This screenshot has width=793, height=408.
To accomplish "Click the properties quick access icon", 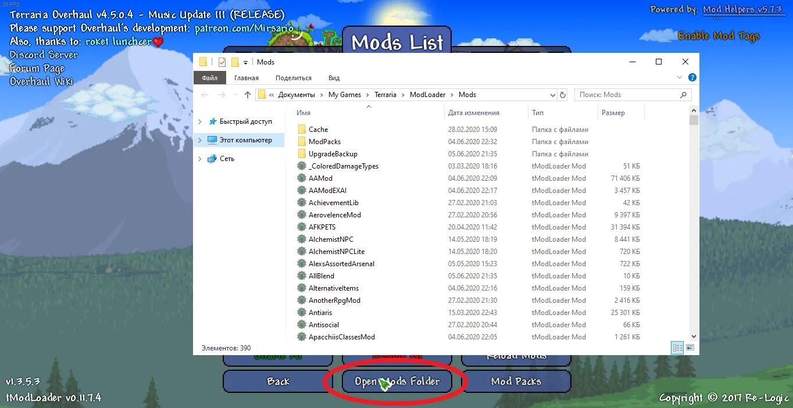I will [222, 62].
